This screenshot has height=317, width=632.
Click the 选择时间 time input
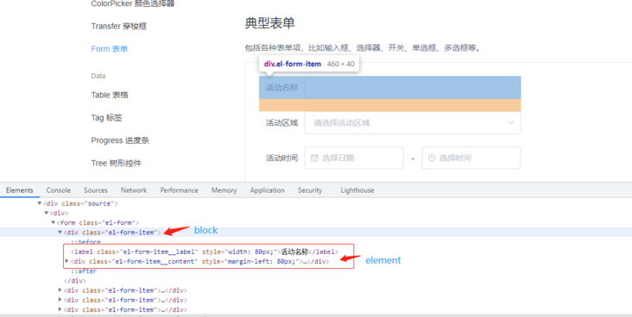(471, 158)
